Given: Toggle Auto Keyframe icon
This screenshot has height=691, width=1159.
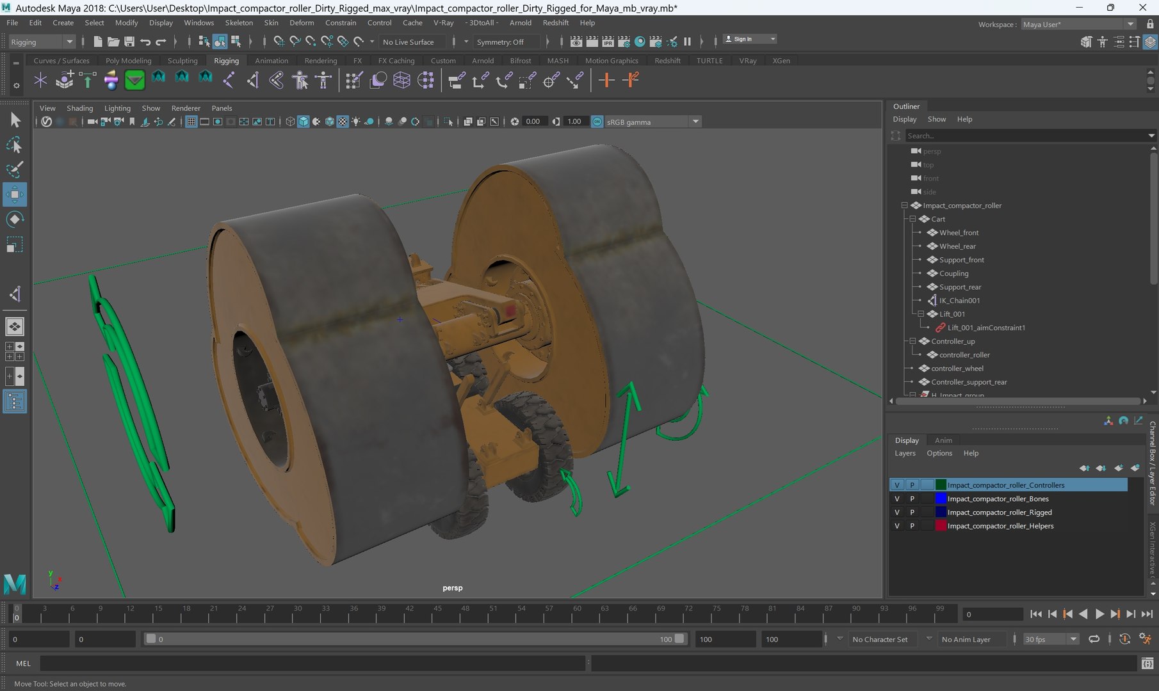Looking at the screenshot, I should coord(1124,639).
